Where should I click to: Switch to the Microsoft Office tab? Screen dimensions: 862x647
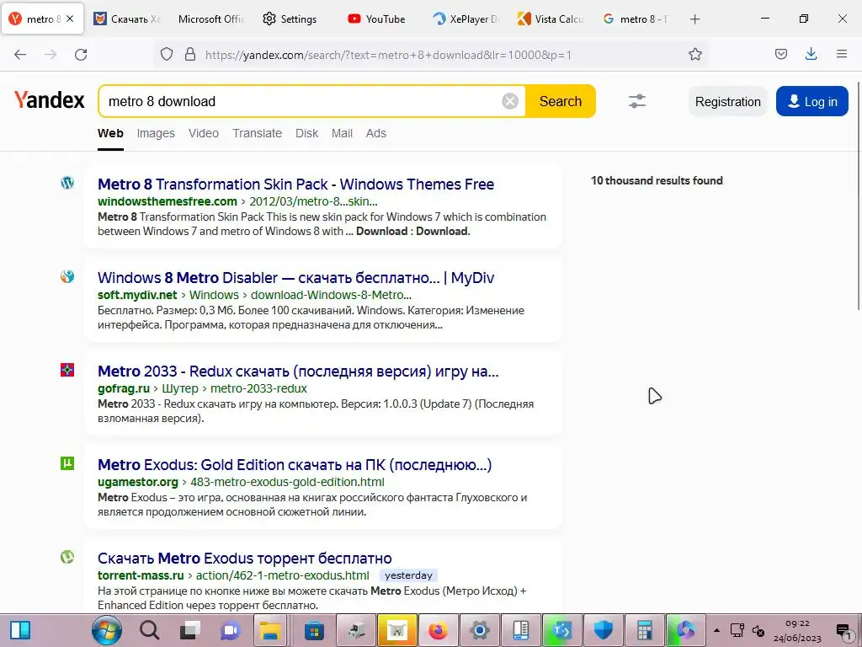pyautogui.click(x=211, y=19)
